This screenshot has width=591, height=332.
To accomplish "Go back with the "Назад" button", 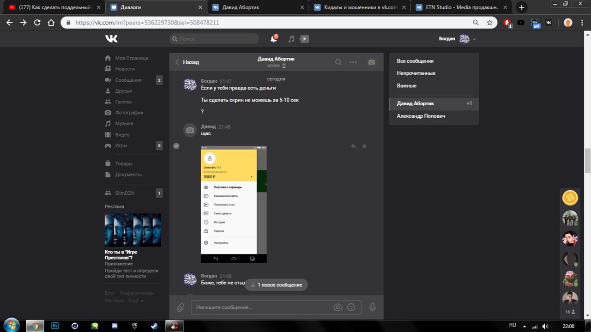I will (x=187, y=62).
